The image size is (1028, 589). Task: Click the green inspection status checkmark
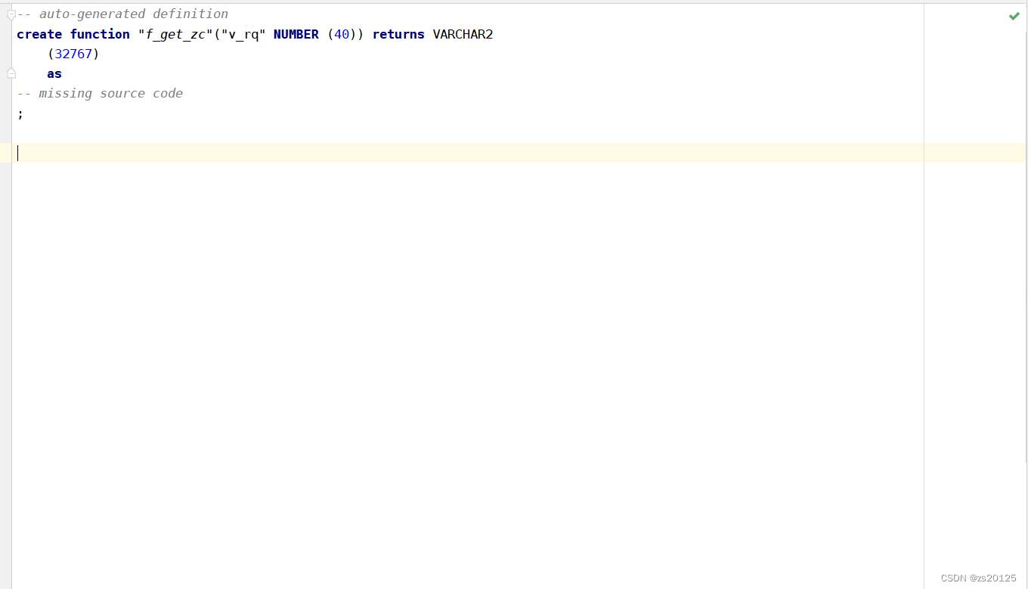pyautogui.click(x=1014, y=15)
